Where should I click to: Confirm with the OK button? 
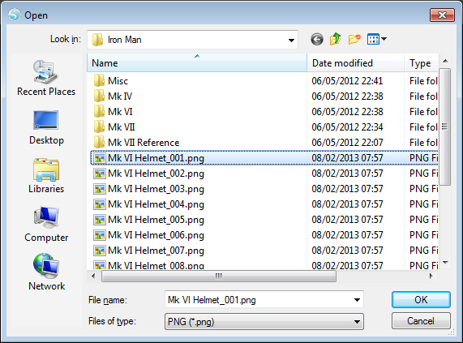pyautogui.click(x=421, y=300)
